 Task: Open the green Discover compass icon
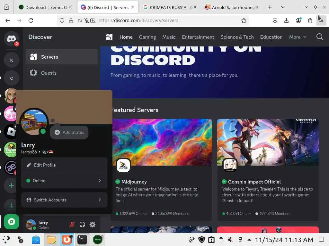pyautogui.click(x=11, y=222)
